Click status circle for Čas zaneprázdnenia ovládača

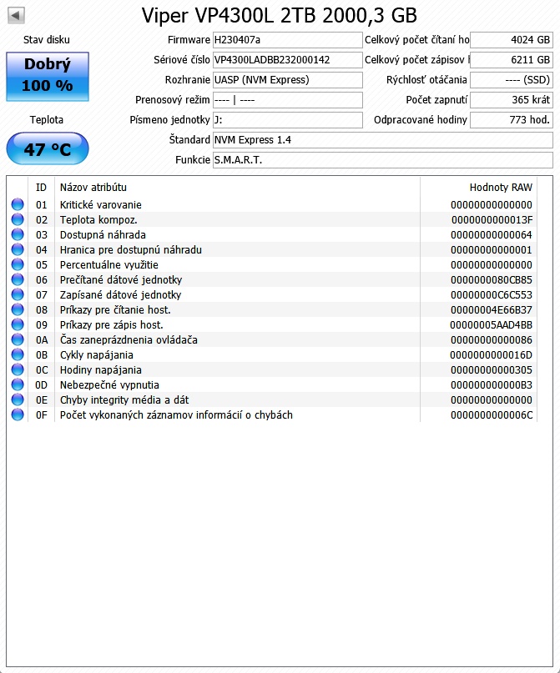(x=18, y=339)
